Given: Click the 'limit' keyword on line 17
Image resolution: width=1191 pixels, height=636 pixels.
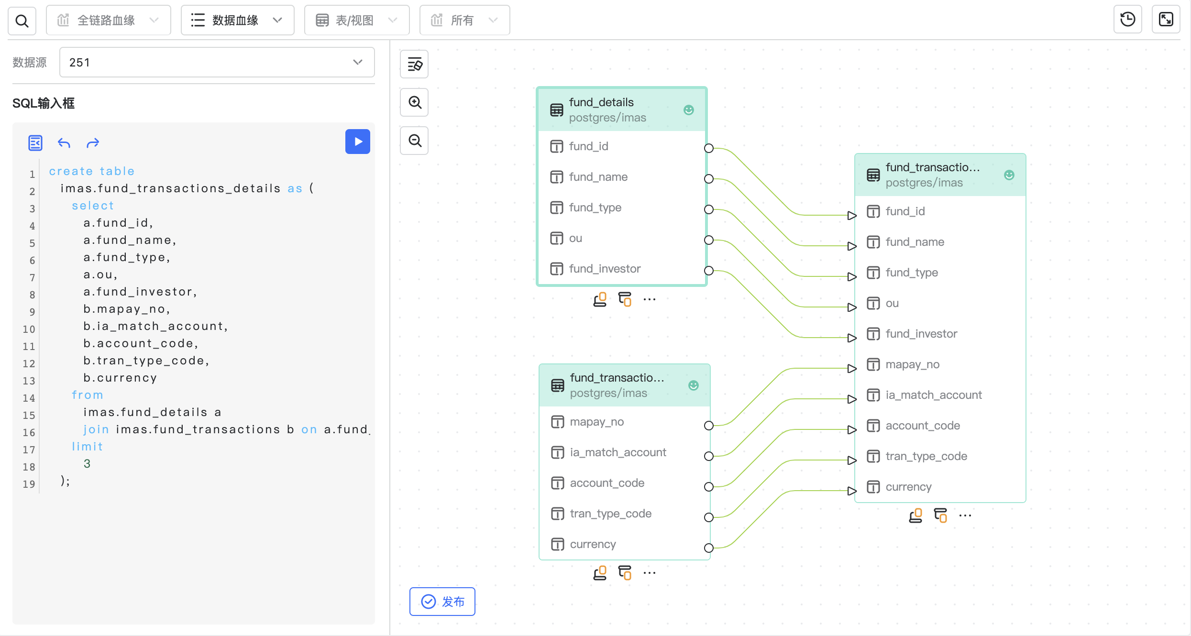Looking at the screenshot, I should click(87, 447).
